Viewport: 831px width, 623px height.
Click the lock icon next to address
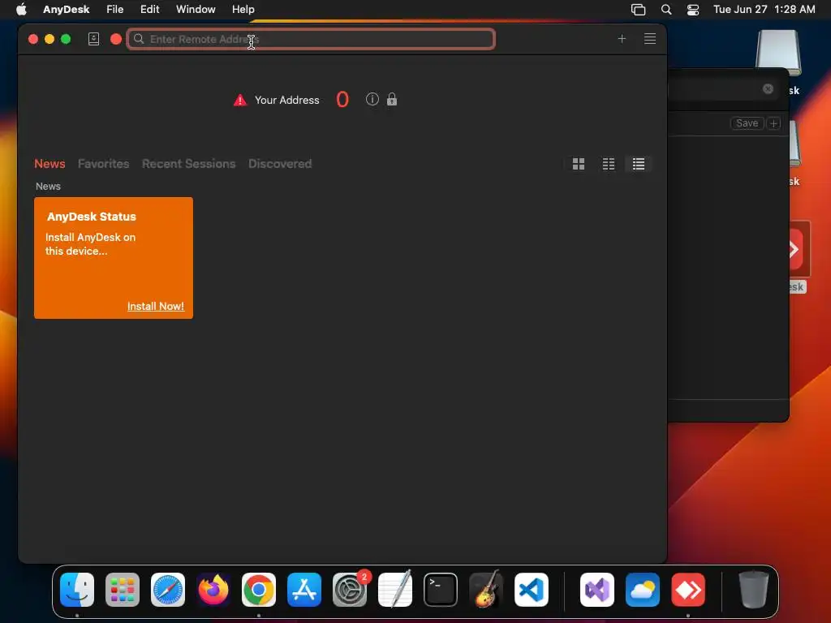pyautogui.click(x=392, y=99)
